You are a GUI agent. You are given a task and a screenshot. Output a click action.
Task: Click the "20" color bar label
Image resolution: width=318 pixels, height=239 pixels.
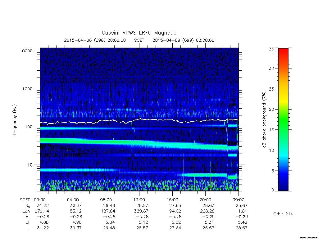(271, 109)
